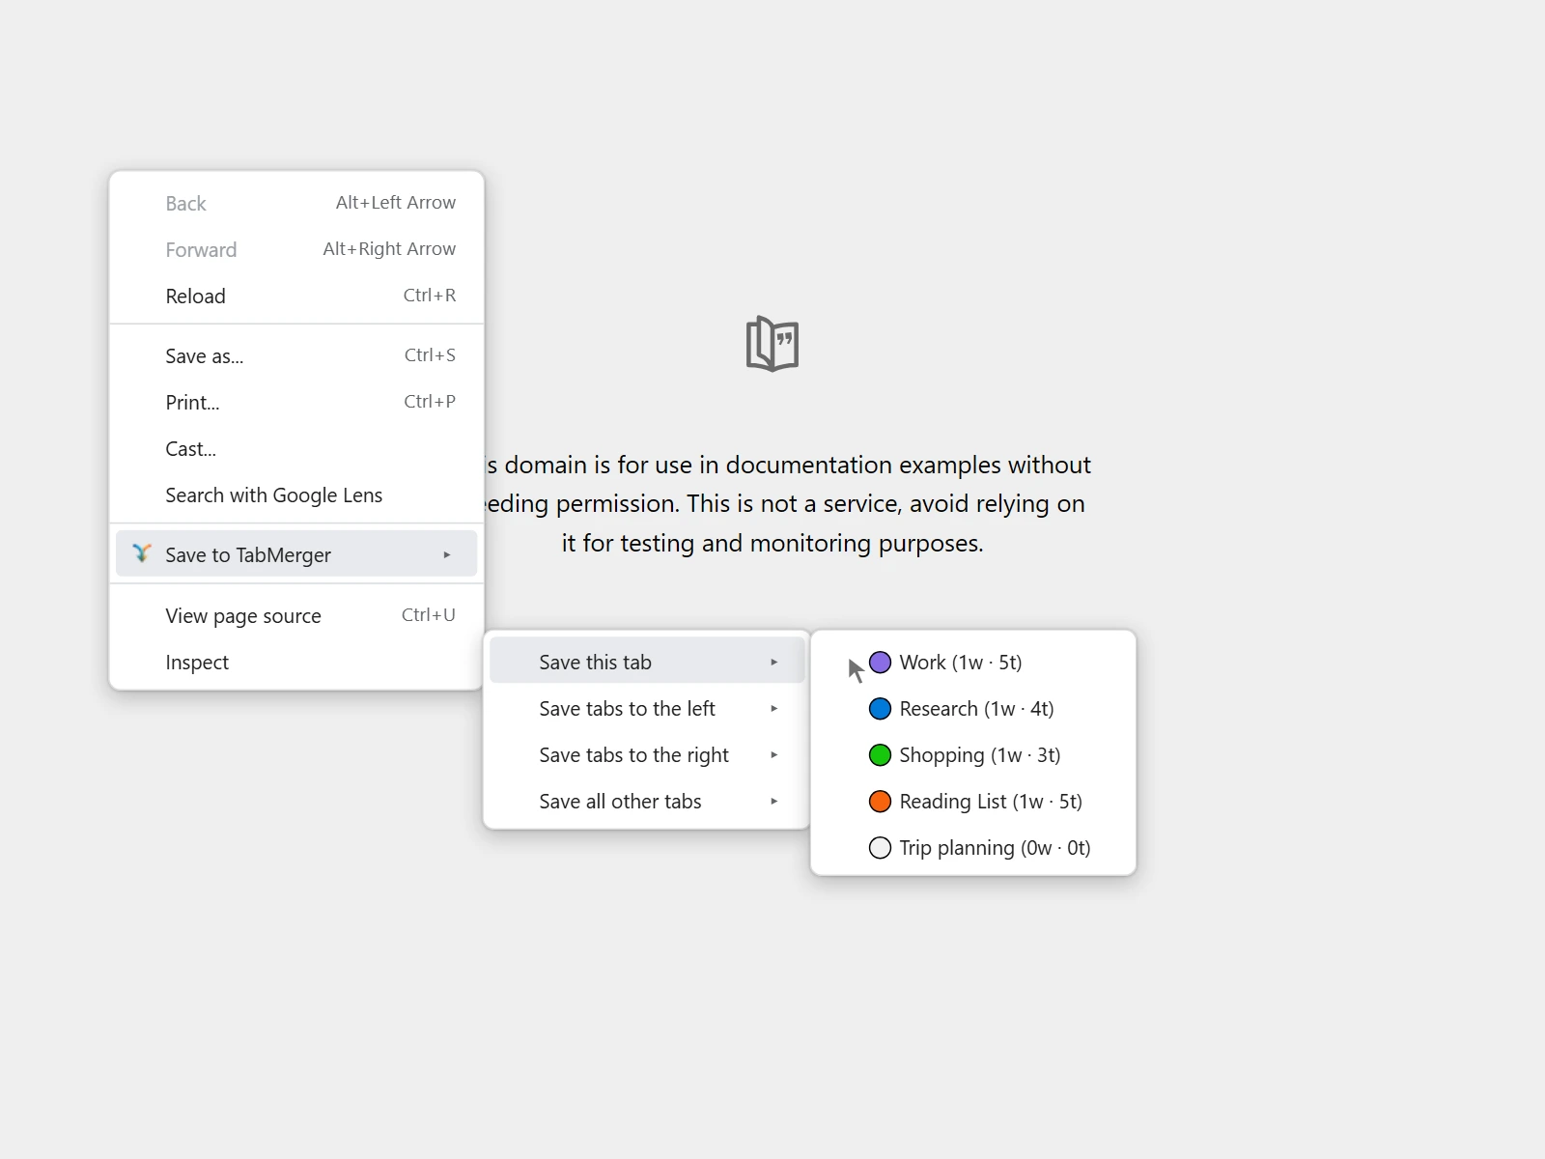1545x1159 pixels.
Task: Click the green Shopping group circle
Action: (880, 755)
